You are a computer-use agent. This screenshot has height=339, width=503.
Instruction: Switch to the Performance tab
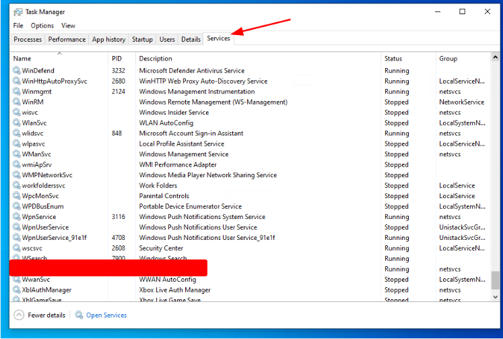(x=67, y=40)
